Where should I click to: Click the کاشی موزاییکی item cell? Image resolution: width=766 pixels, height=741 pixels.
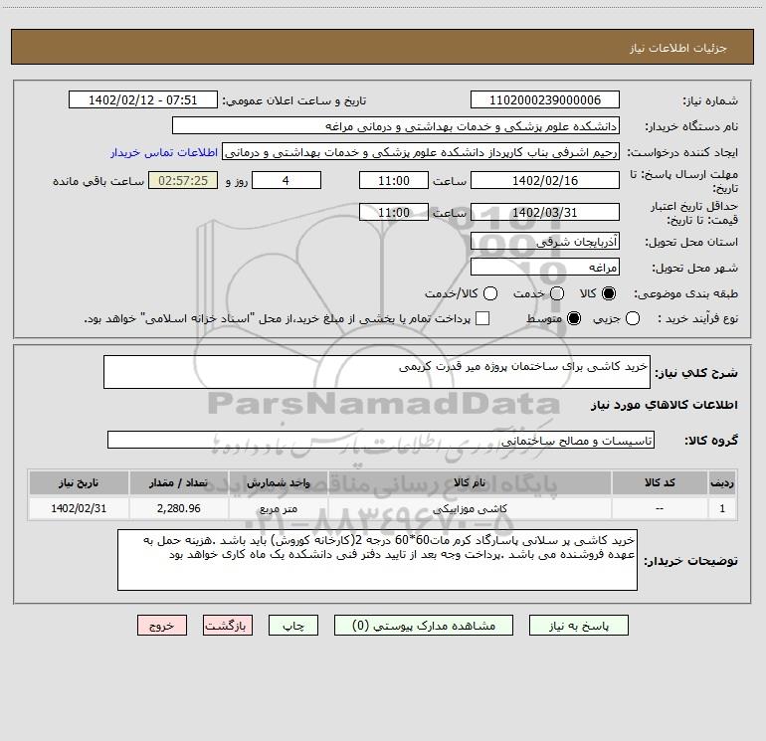(470, 508)
